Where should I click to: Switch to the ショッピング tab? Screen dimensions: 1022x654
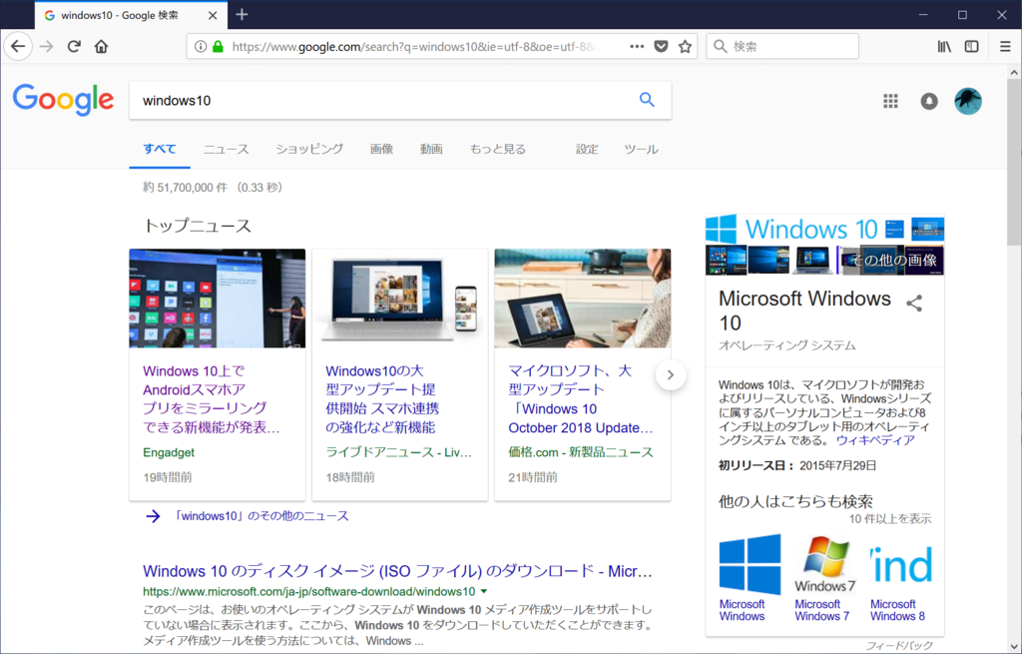(309, 149)
